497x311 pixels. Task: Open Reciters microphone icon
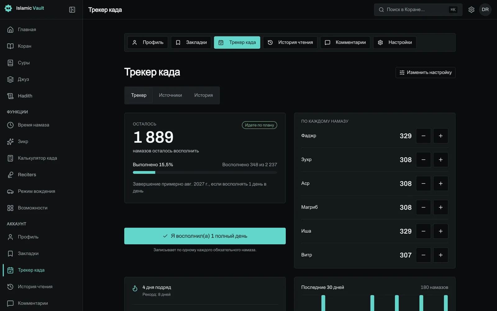tap(10, 175)
